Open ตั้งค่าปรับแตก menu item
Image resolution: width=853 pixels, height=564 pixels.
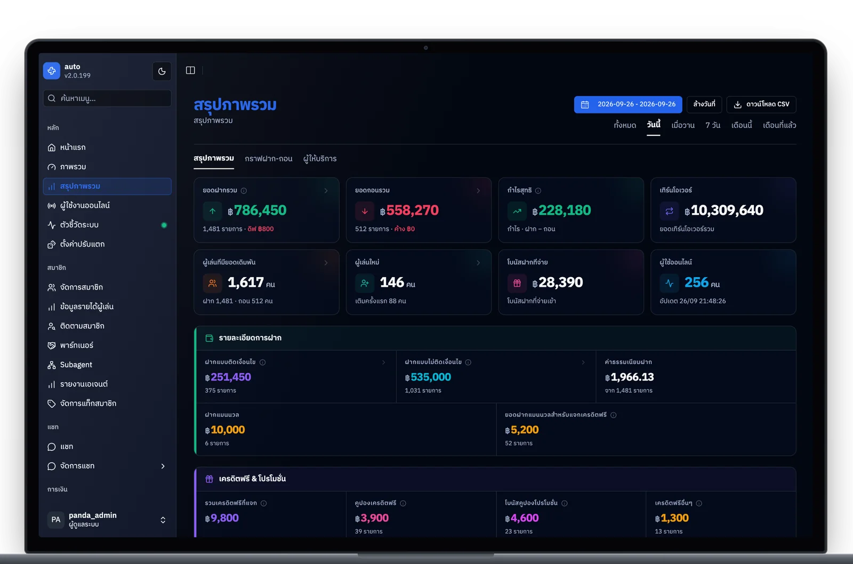pyautogui.click(x=107, y=244)
